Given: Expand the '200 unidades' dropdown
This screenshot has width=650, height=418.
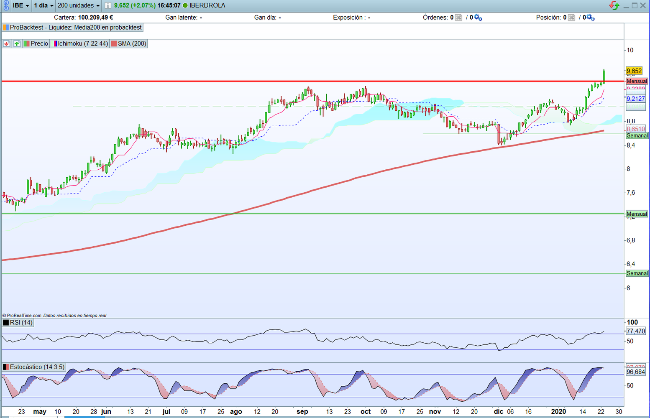Looking at the screenshot, I should click(79, 5).
